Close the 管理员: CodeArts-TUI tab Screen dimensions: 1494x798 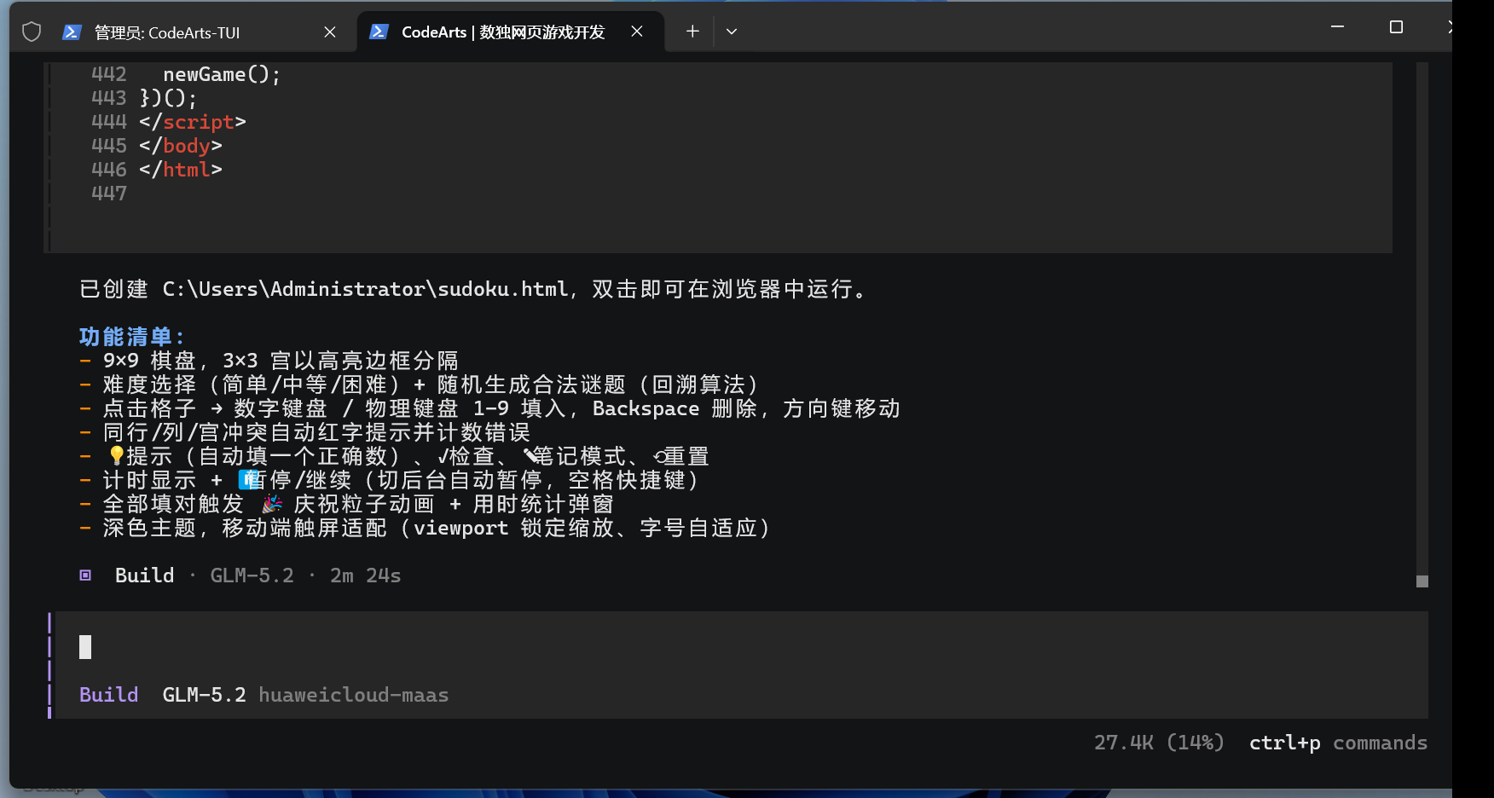(x=330, y=32)
